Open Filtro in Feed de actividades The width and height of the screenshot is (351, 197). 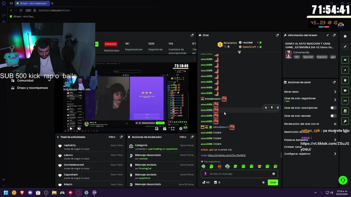pyautogui.click(x=112, y=137)
